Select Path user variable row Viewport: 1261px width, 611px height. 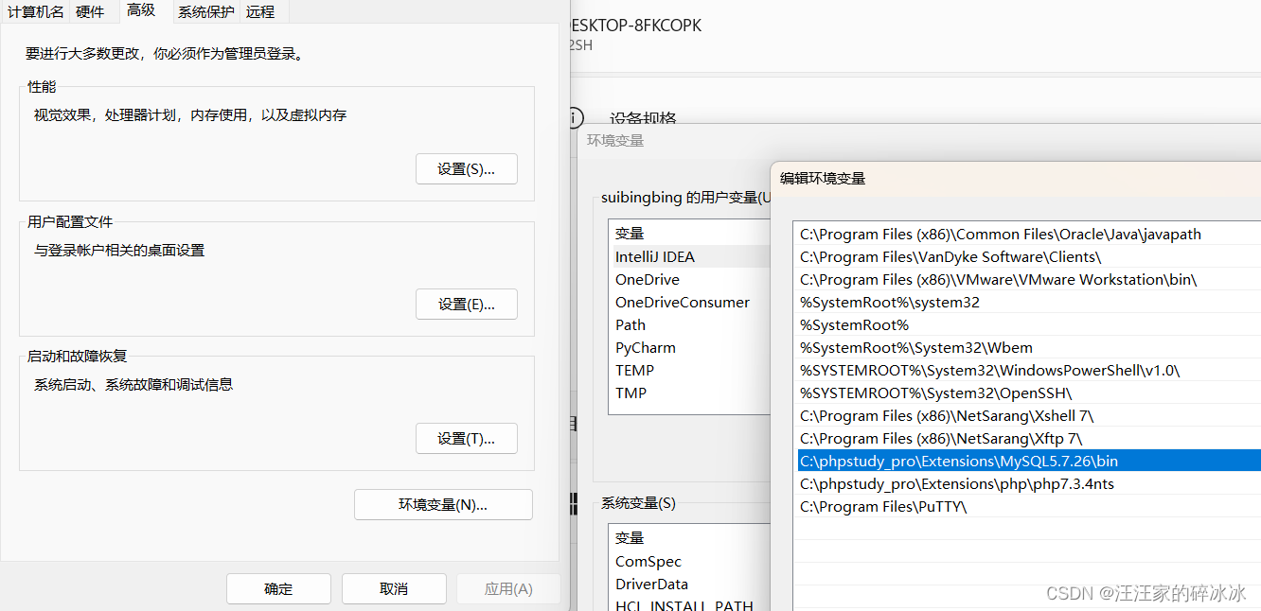(690, 324)
